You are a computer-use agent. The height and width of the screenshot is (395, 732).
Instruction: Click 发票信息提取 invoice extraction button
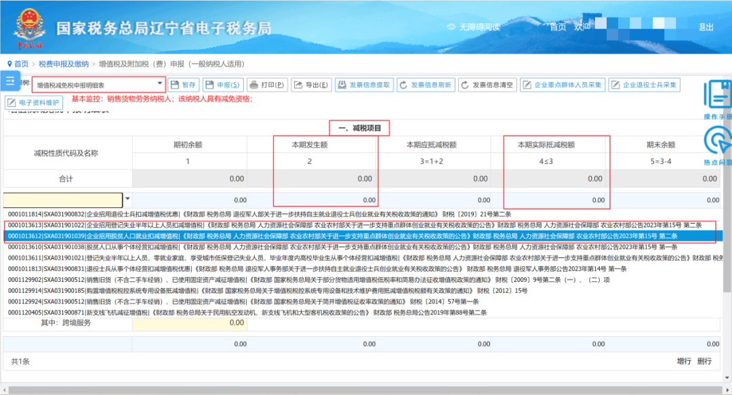(x=364, y=85)
